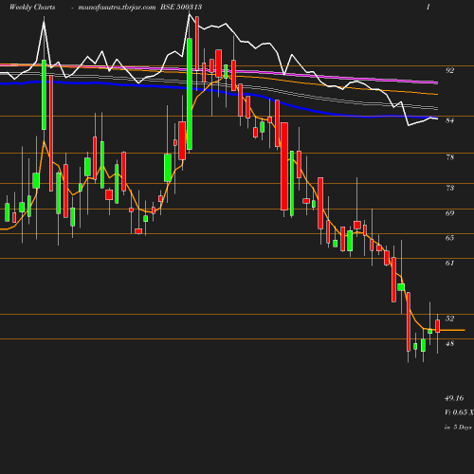This screenshot has height=474, width=474.
Task: Click the munafasutra.tbrjar.com watermark text
Action: click(x=117, y=7)
